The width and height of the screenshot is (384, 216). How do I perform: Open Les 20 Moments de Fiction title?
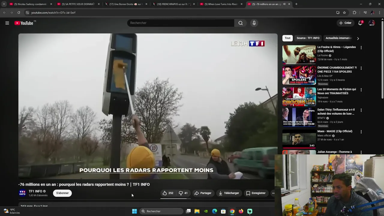click(337, 91)
